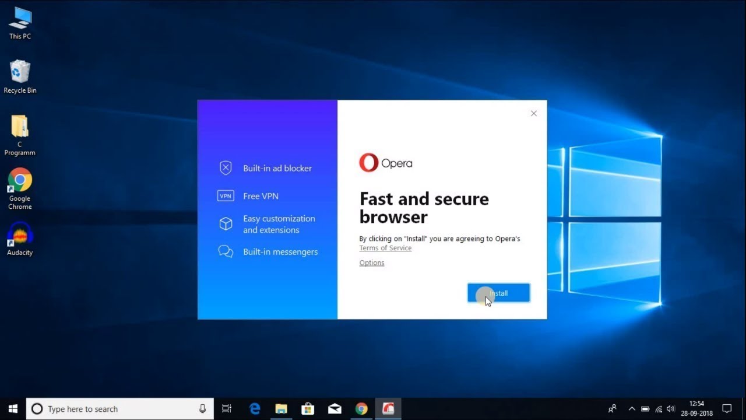Open the network Wi-Fi tray icon
This screenshot has height=420, width=746.
(659, 409)
